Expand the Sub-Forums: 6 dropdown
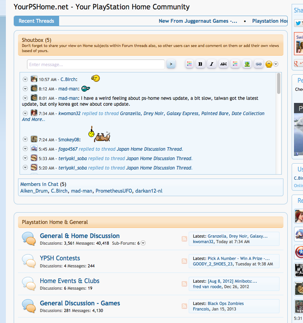Image resolution: width=303 pixels, height=323 pixels. [x=143, y=243]
